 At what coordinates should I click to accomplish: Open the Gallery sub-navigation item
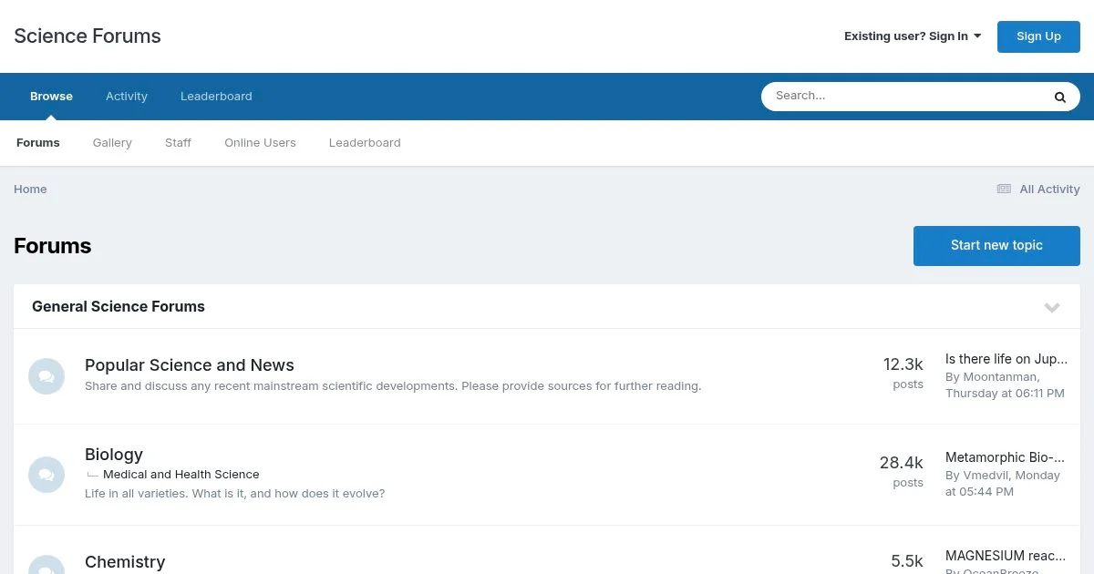click(x=112, y=143)
